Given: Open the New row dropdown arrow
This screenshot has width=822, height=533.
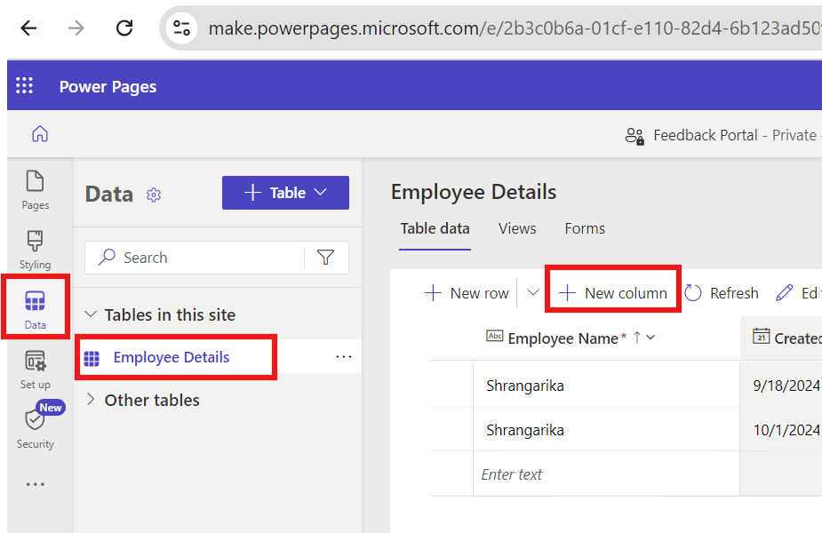Looking at the screenshot, I should pyautogui.click(x=532, y=292).
